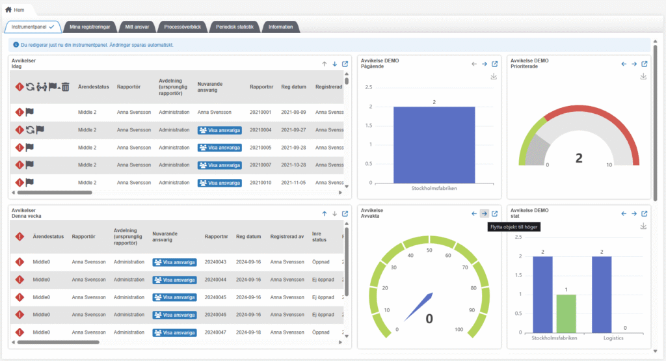Click the refresh icon in Idag table header
Viewport: 666px width, 361px height.
(30, 87)
